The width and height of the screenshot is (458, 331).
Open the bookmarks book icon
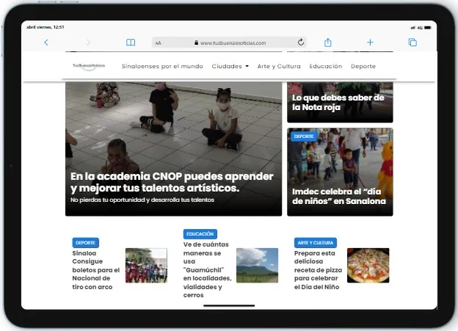(x=131, y=43)
